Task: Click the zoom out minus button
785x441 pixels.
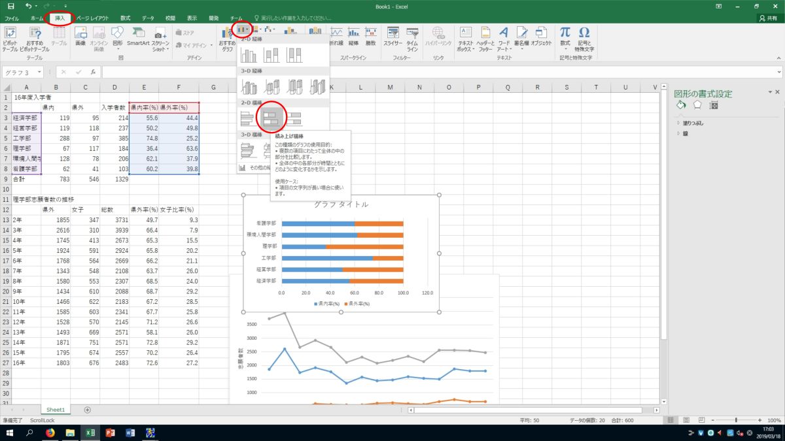Action: (x=714, y=420)
